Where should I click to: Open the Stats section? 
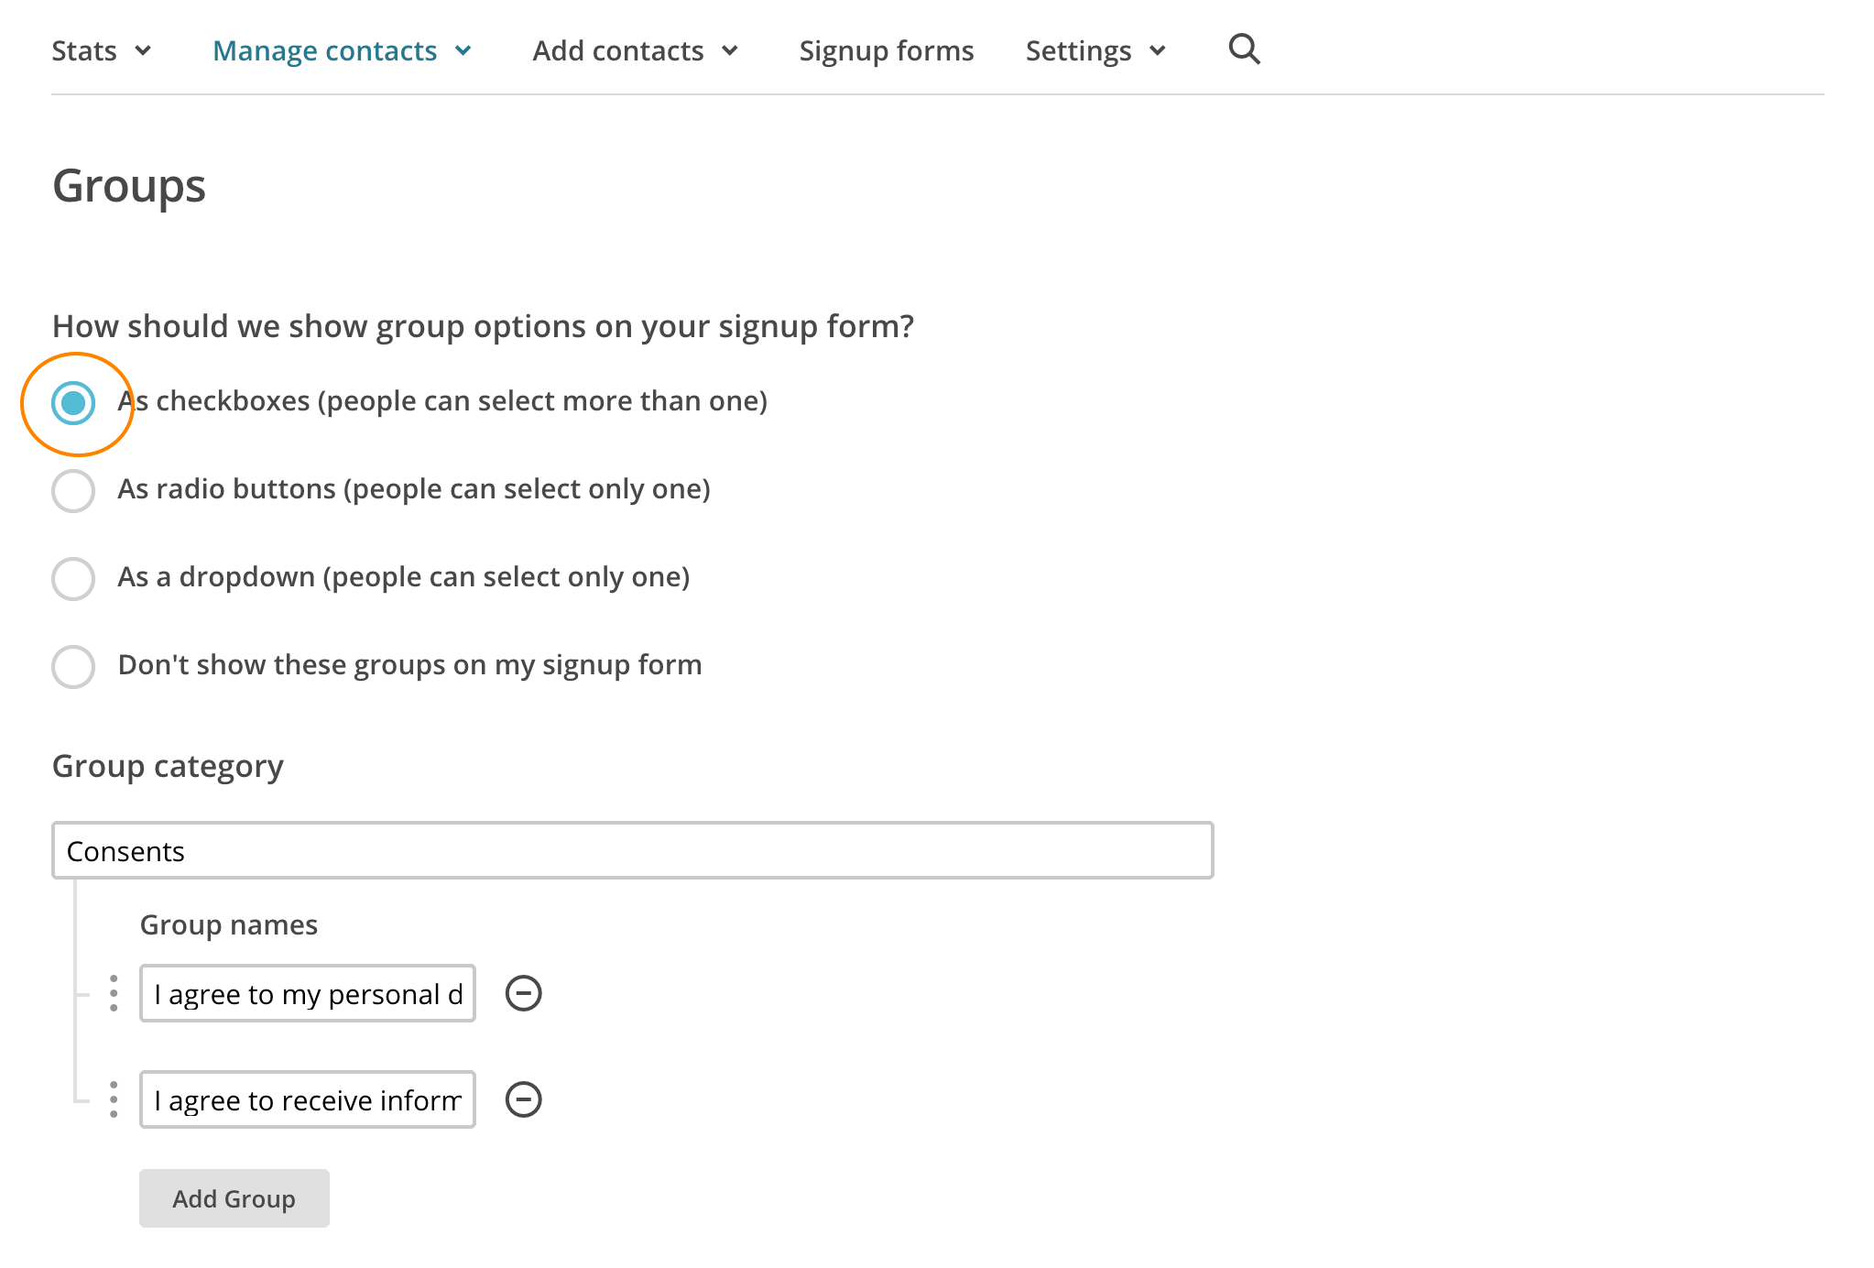pos(84,50)
